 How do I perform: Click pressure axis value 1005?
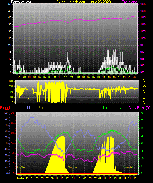[x=143, y=31]
